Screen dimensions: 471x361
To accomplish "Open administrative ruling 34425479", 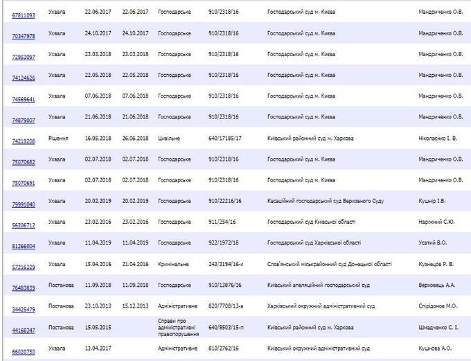I will coord(24,309).
